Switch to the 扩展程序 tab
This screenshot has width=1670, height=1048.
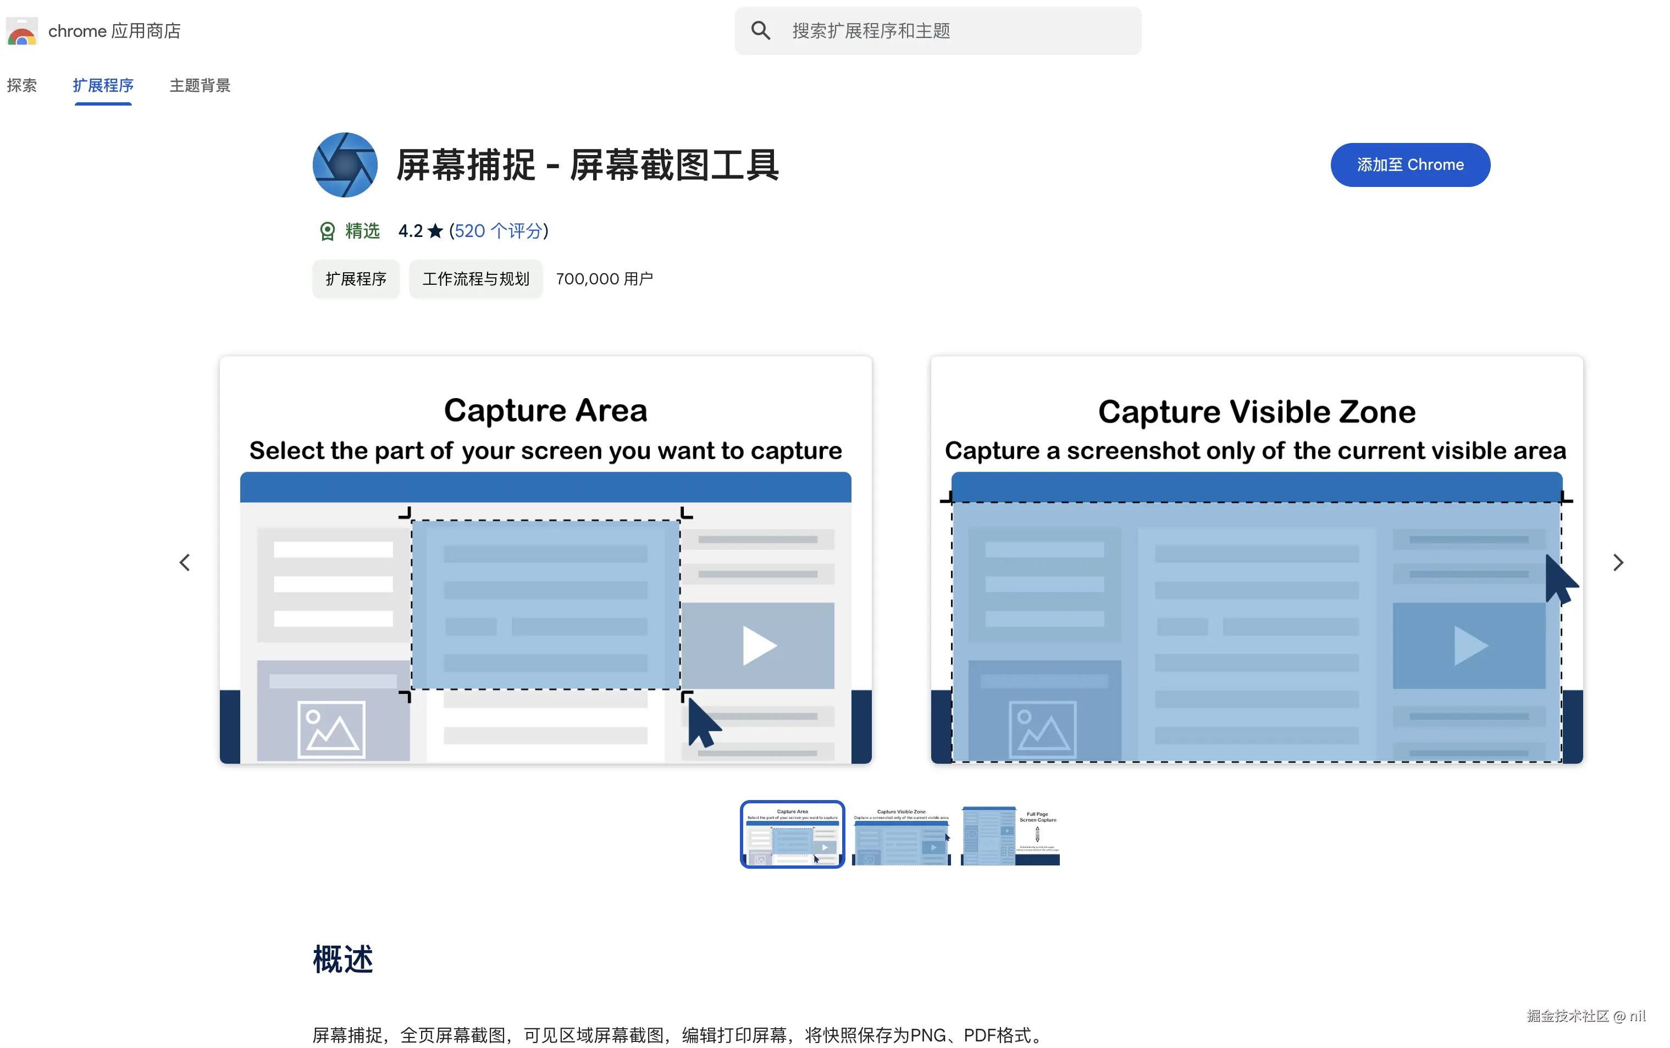click(103, 85)
